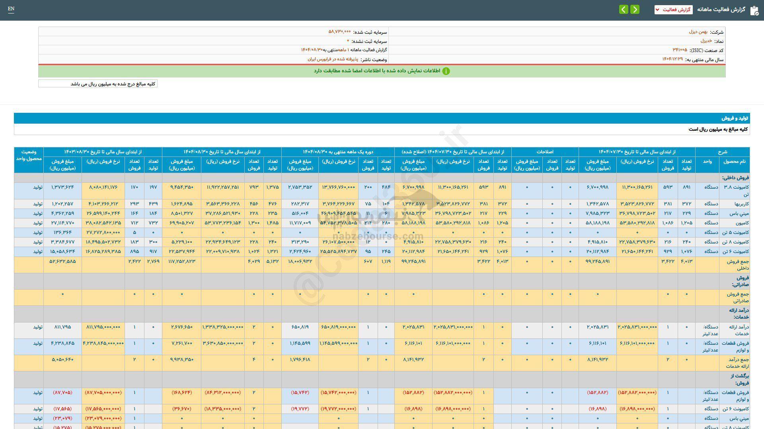The width and height of the screenshot is (764, 429).
Task: Click the گزارش فعالیت ماهانه page title
Action: (x=721, y=10)
